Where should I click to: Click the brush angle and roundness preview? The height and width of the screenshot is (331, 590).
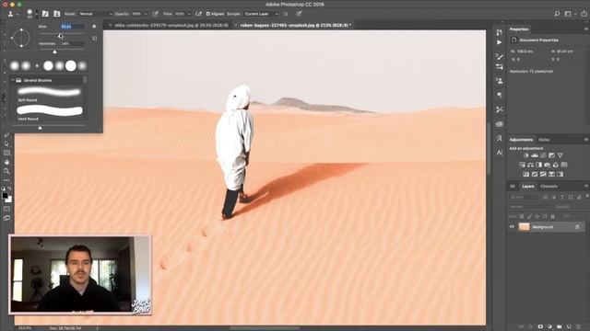(x=20, y=38)
